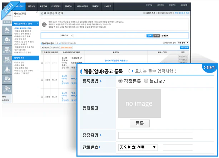Check the select-all checkbox in table header

[42, 52]
